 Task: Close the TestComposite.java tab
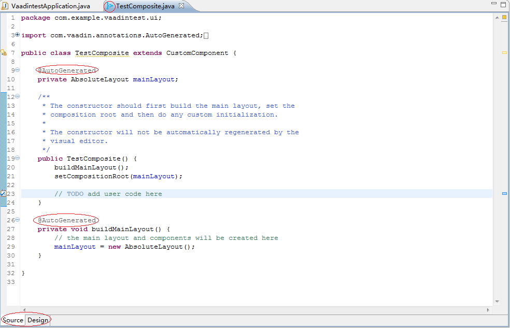click(x=181, y=6)
